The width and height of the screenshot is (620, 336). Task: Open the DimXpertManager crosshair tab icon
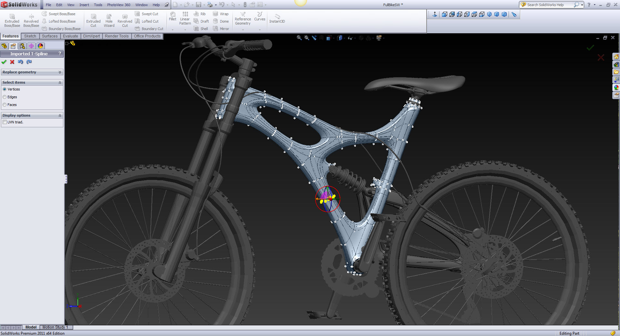tap(31, 46)
